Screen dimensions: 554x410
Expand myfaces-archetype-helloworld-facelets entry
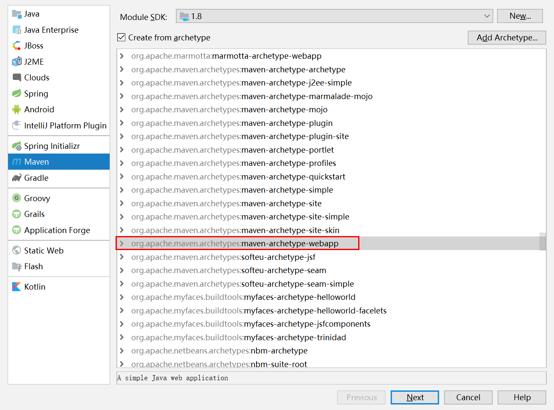pos(122,310)
